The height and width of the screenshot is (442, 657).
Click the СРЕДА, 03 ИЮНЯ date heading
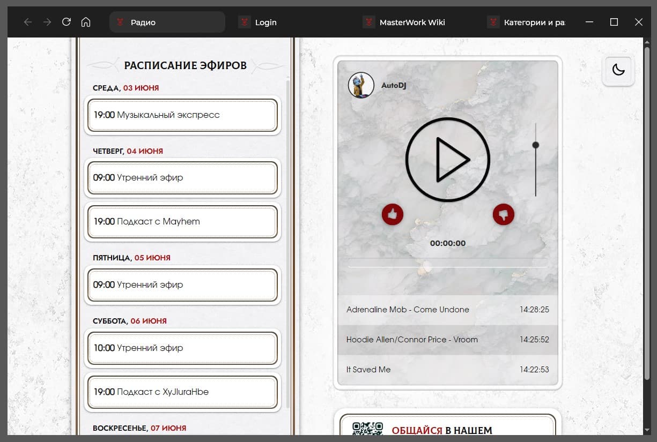click(x=126, y=88)
